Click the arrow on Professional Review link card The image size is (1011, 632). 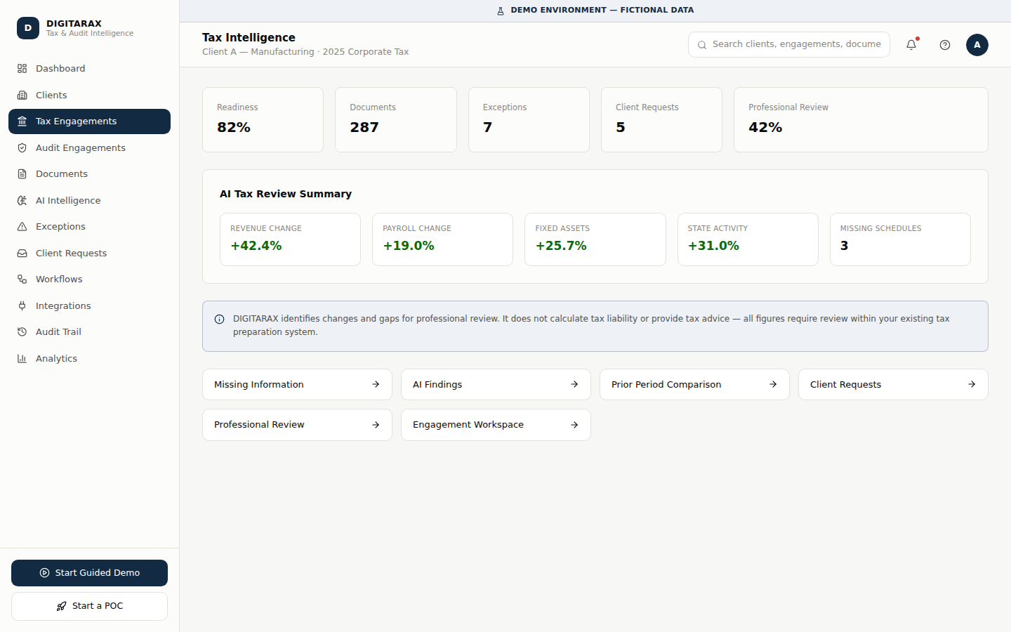pyautogui.click(x=376, y=425)
